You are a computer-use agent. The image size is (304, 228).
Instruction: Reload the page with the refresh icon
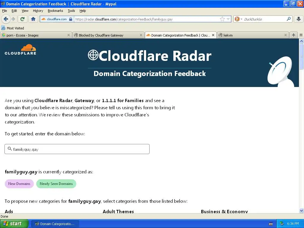pos(22,19)
